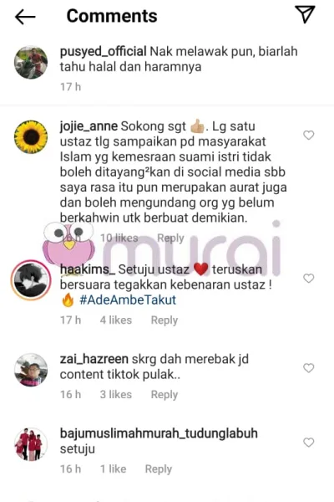Reply to bajumuslimahmurah_tudunglabuh comment

click(x=159, y=469)
